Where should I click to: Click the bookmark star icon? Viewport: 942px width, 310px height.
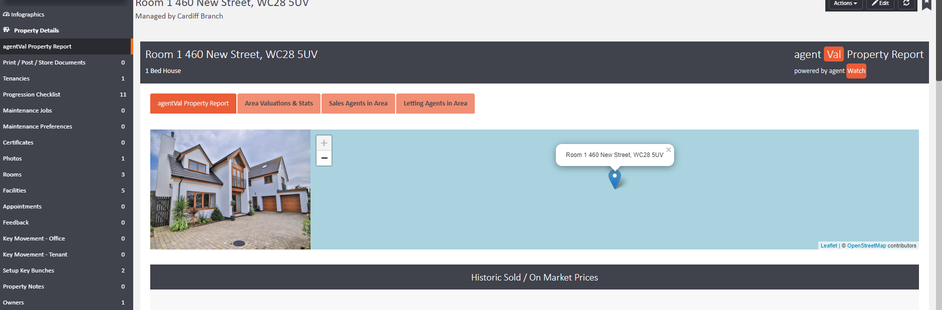point(926,4)
